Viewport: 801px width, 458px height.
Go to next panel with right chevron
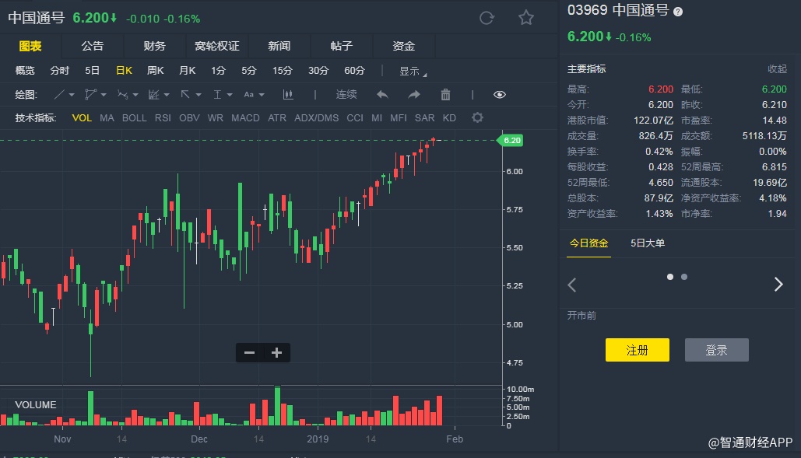pyautogui.click(x=778, y=285)
